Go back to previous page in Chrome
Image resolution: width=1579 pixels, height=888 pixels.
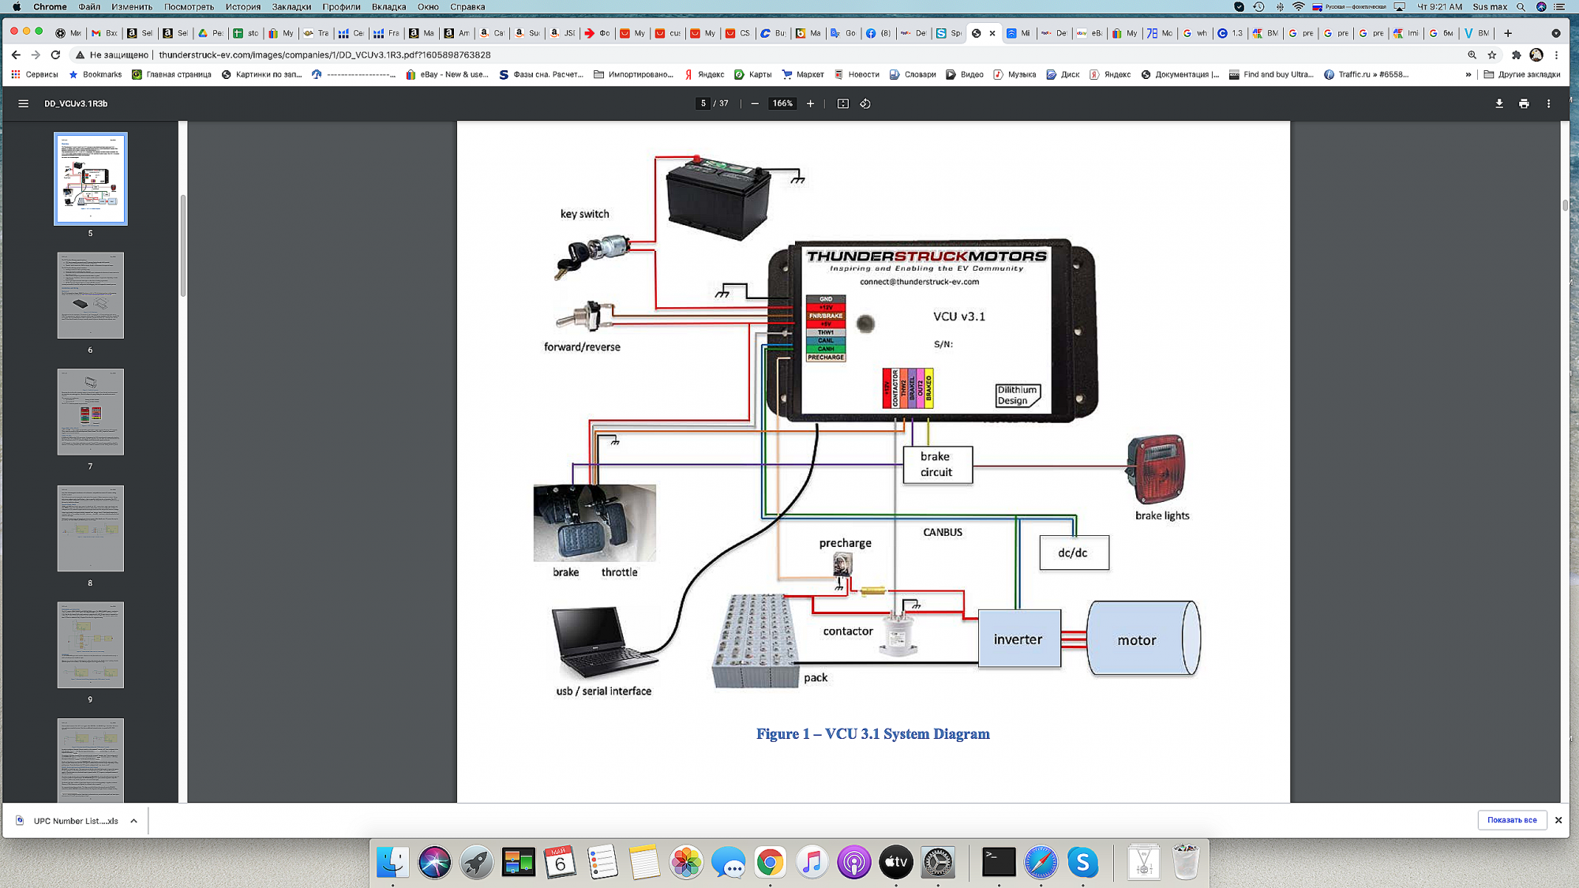[x=16, y=54]
